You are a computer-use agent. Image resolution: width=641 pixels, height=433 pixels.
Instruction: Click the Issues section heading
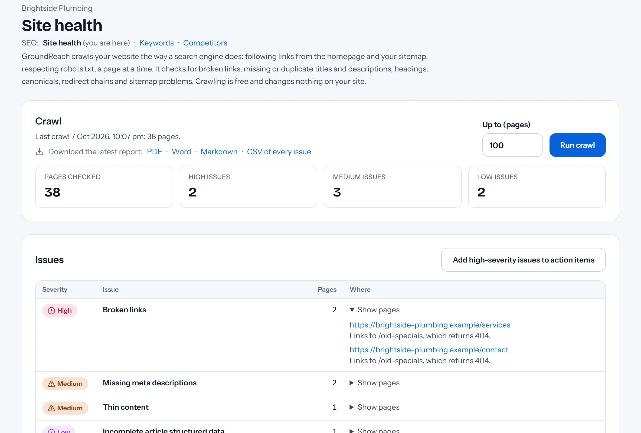coord(49,260)
